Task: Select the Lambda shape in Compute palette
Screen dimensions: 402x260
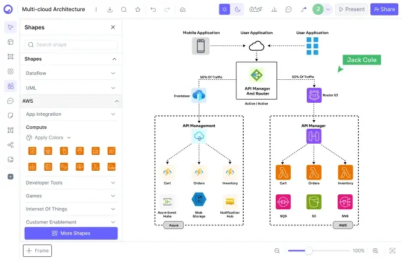Action: (96, 167)
